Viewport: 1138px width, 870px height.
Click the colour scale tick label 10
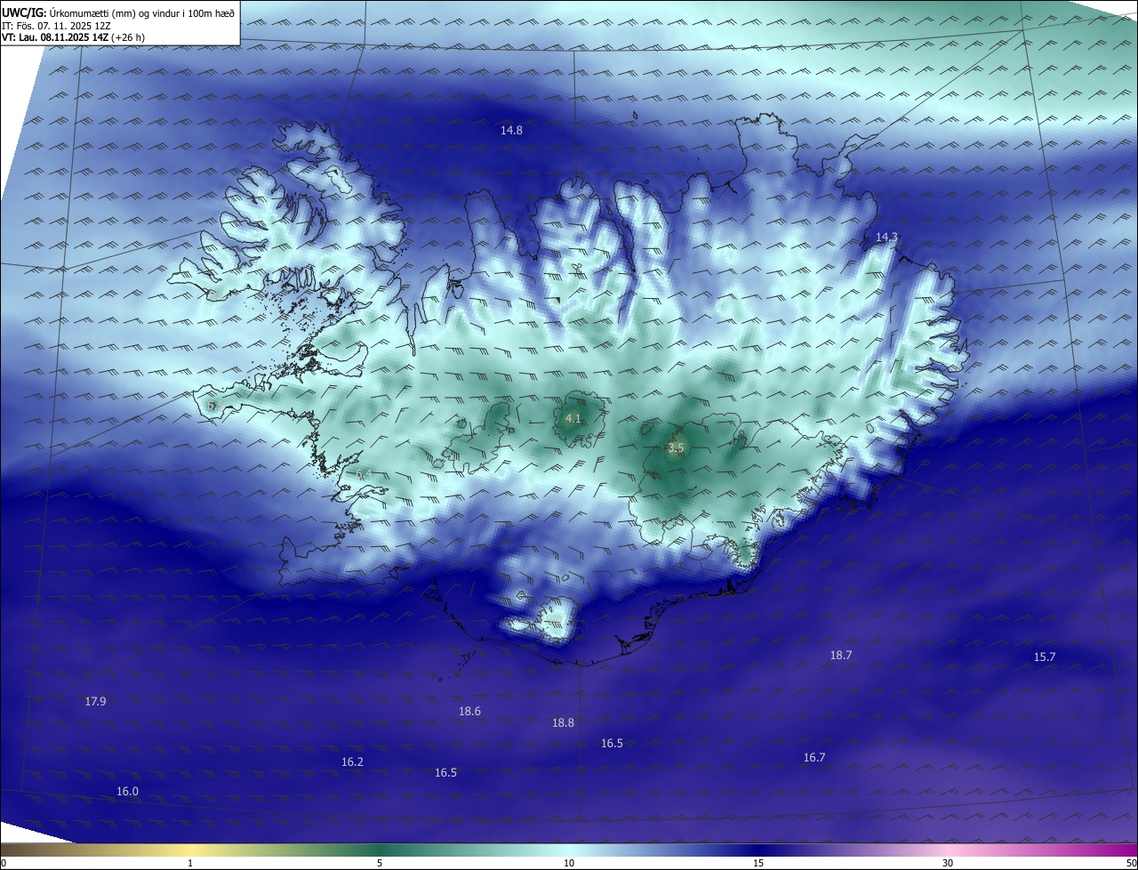tap(569, 863)
